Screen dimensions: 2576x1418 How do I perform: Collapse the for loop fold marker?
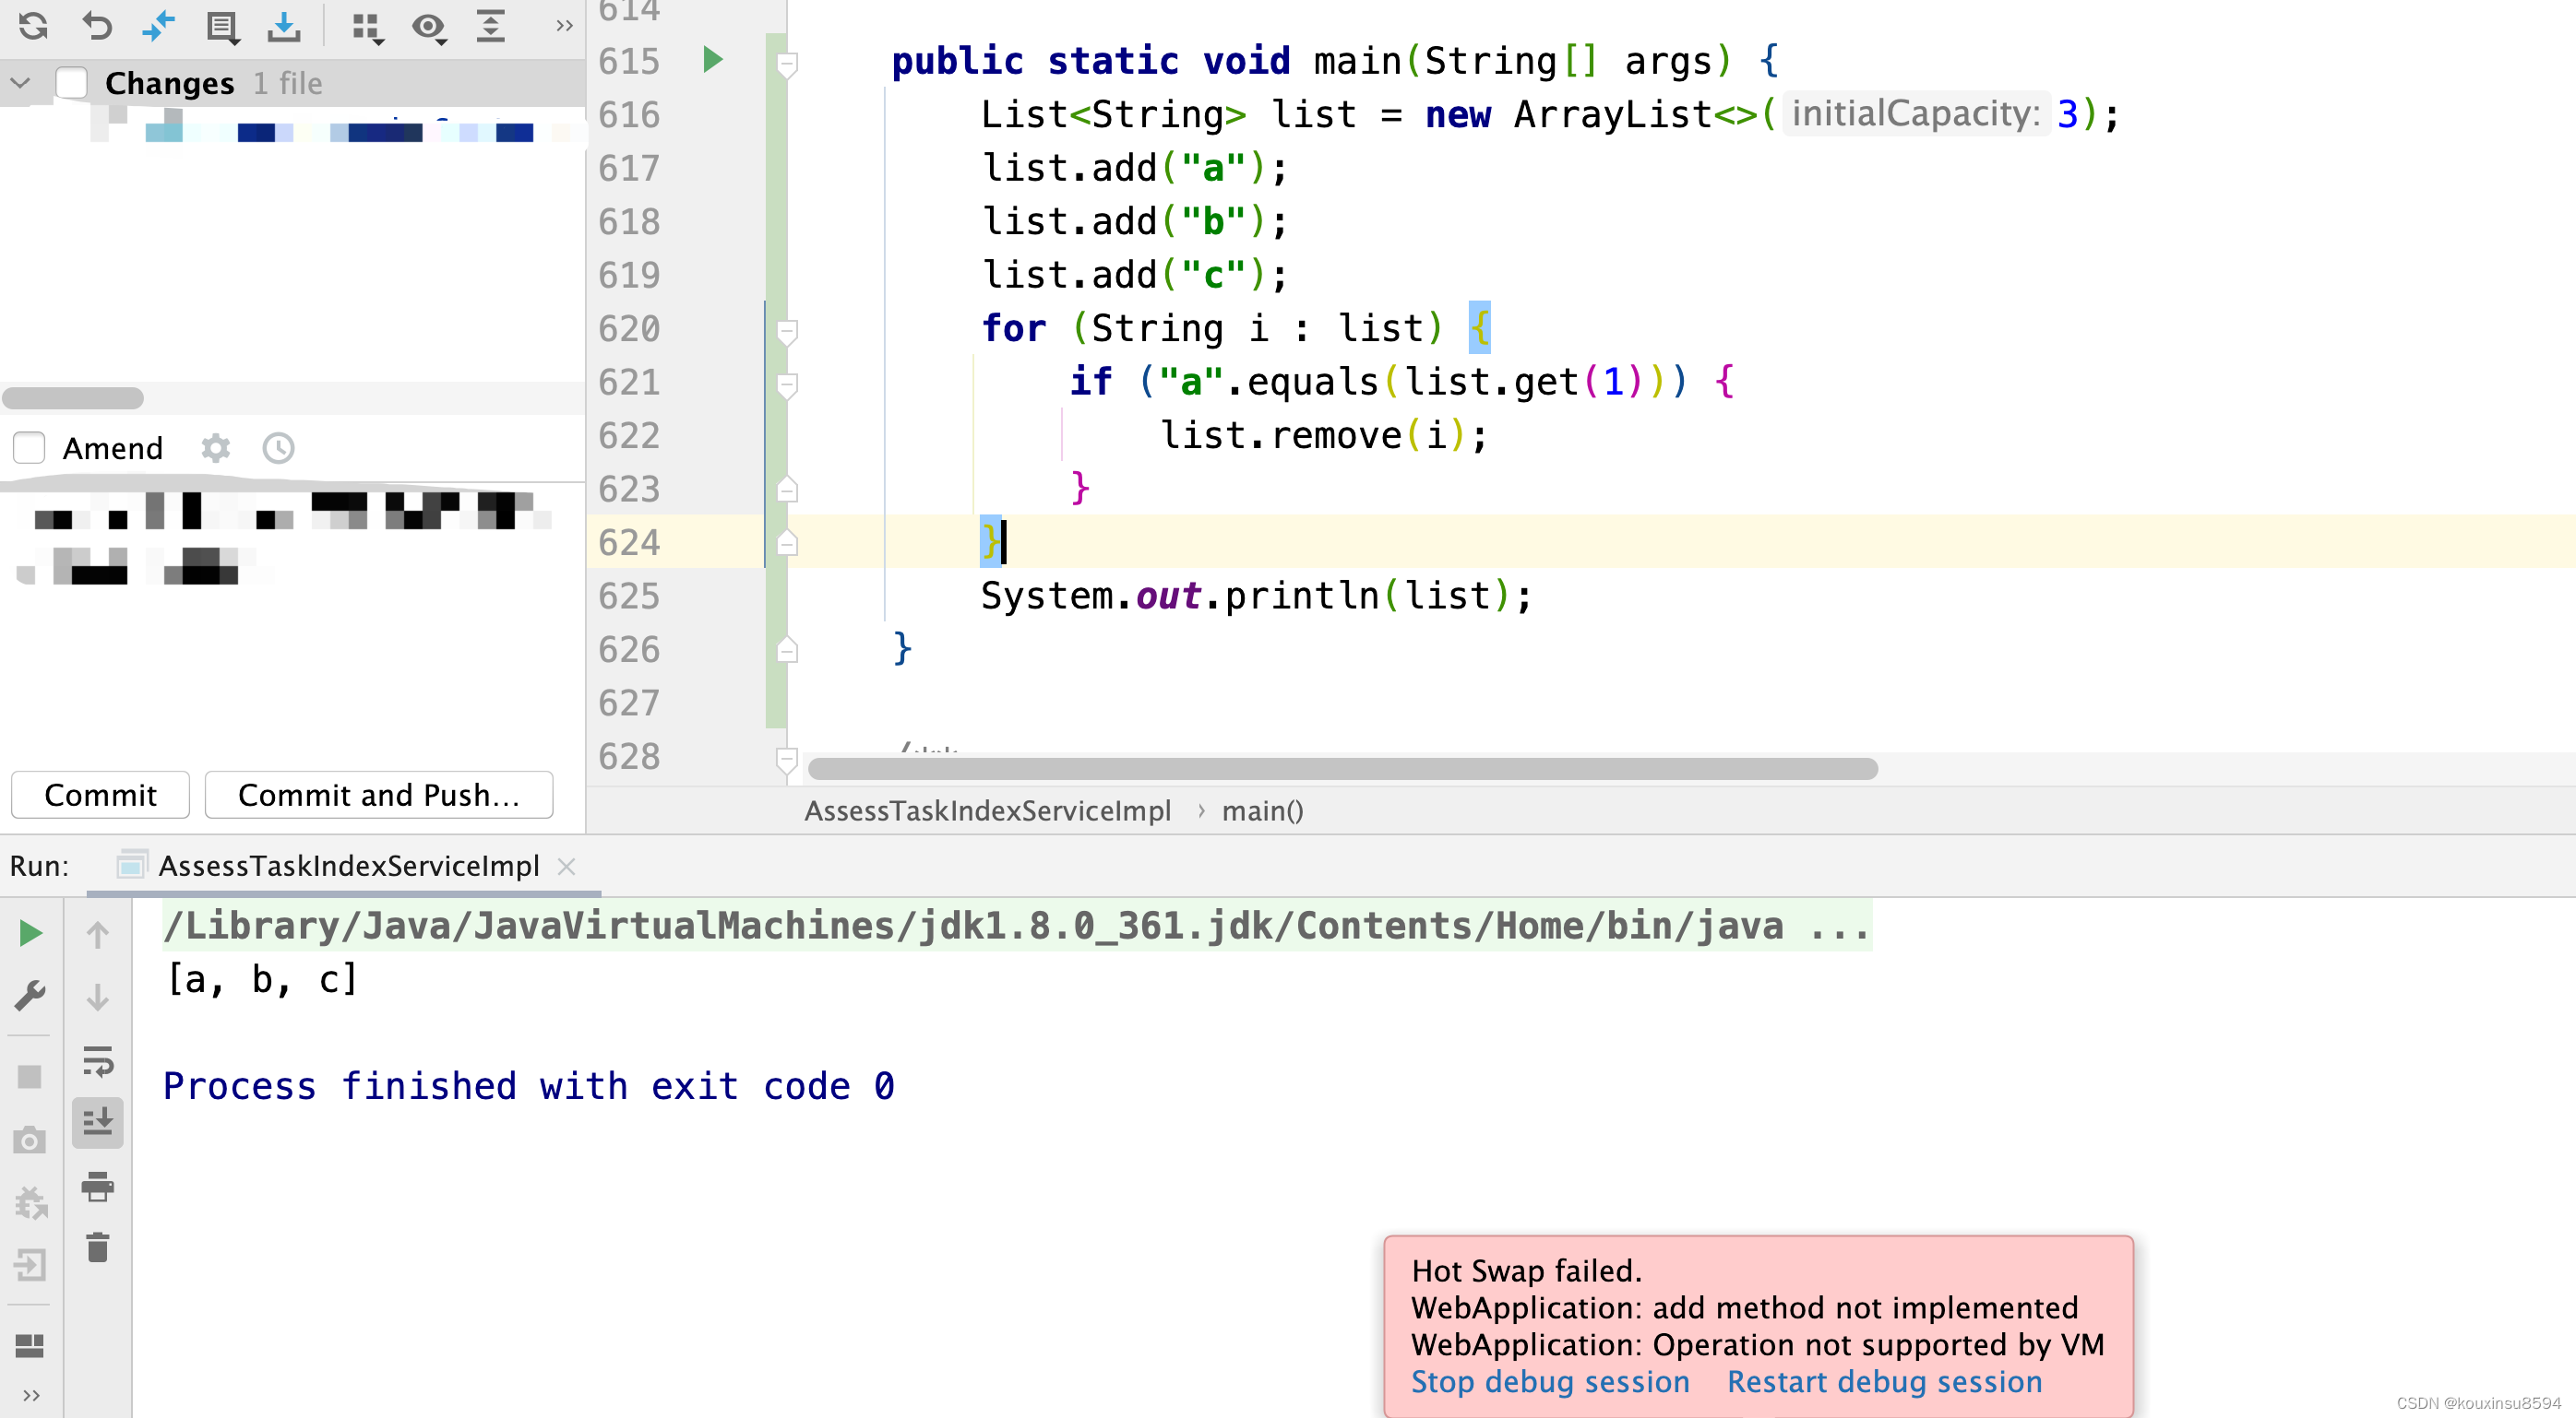[x=787, y=329]
